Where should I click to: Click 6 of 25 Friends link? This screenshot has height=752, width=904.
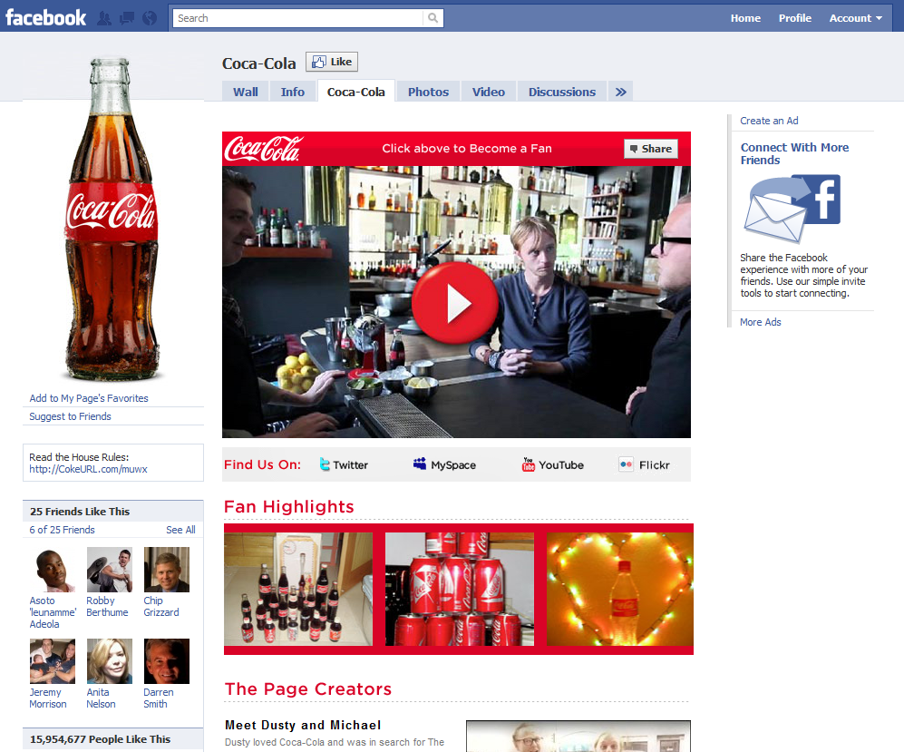click(x=63, y=530)
